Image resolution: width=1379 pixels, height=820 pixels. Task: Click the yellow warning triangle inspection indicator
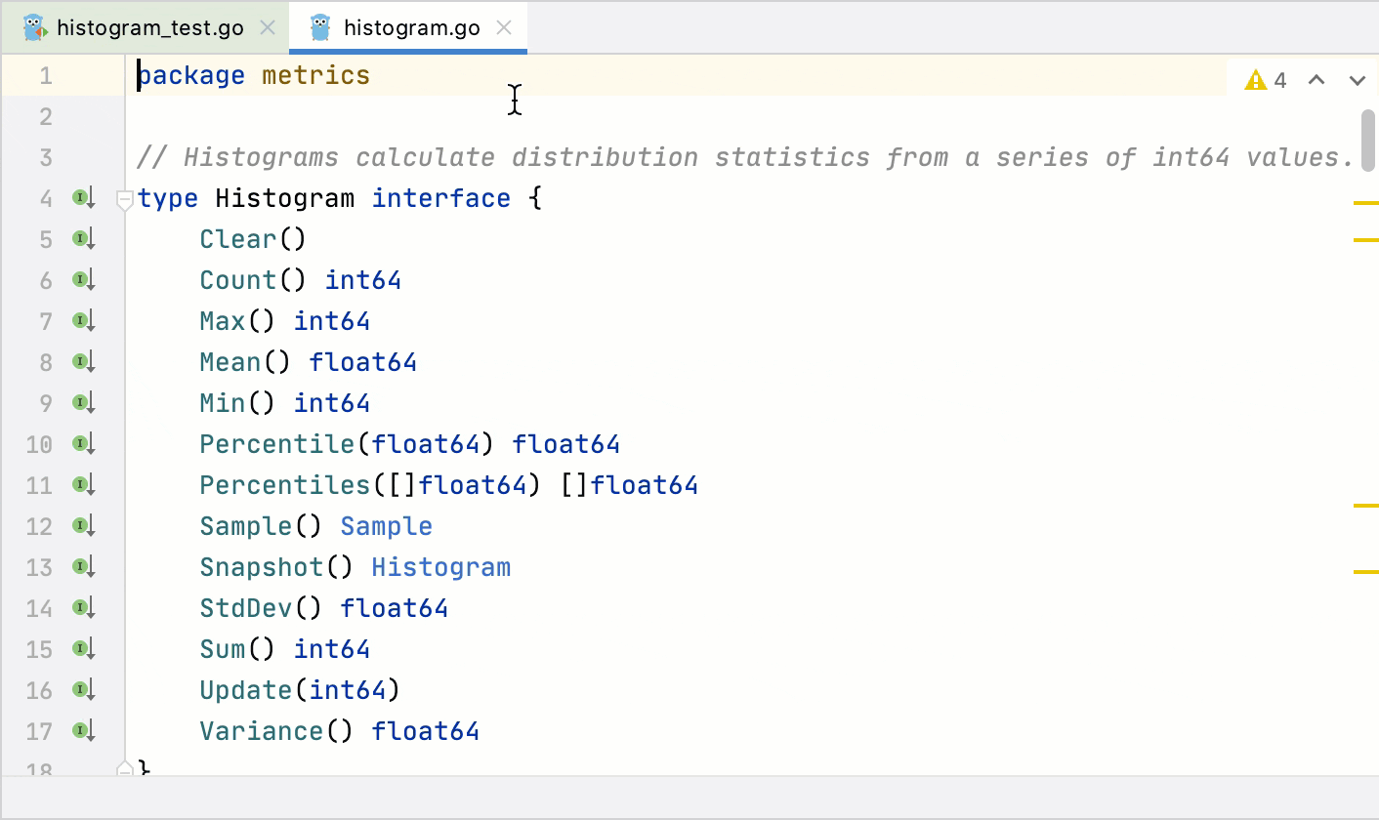[x=1255, y=79]
